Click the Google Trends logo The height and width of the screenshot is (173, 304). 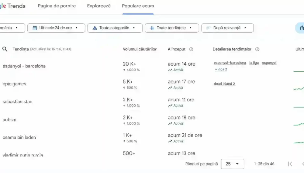click(12, 6)
